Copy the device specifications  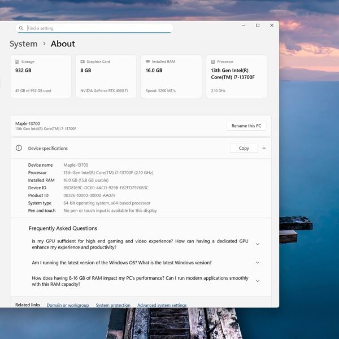[244, 148]
